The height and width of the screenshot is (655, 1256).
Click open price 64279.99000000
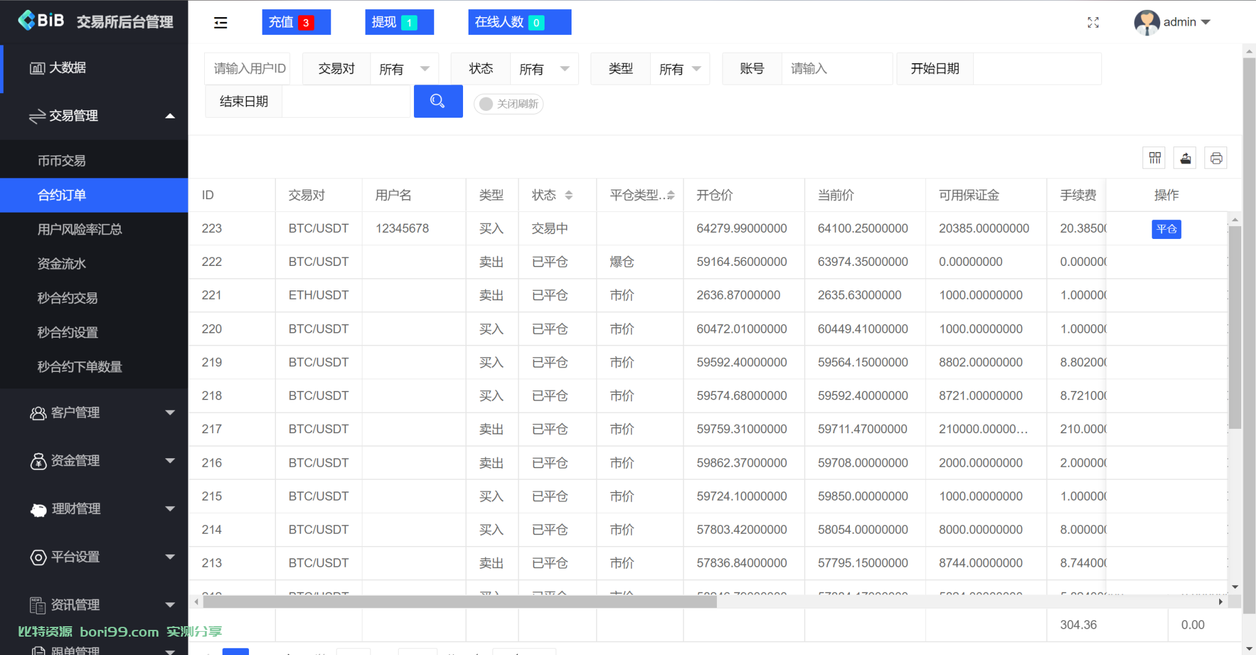(x=741, y=229)
